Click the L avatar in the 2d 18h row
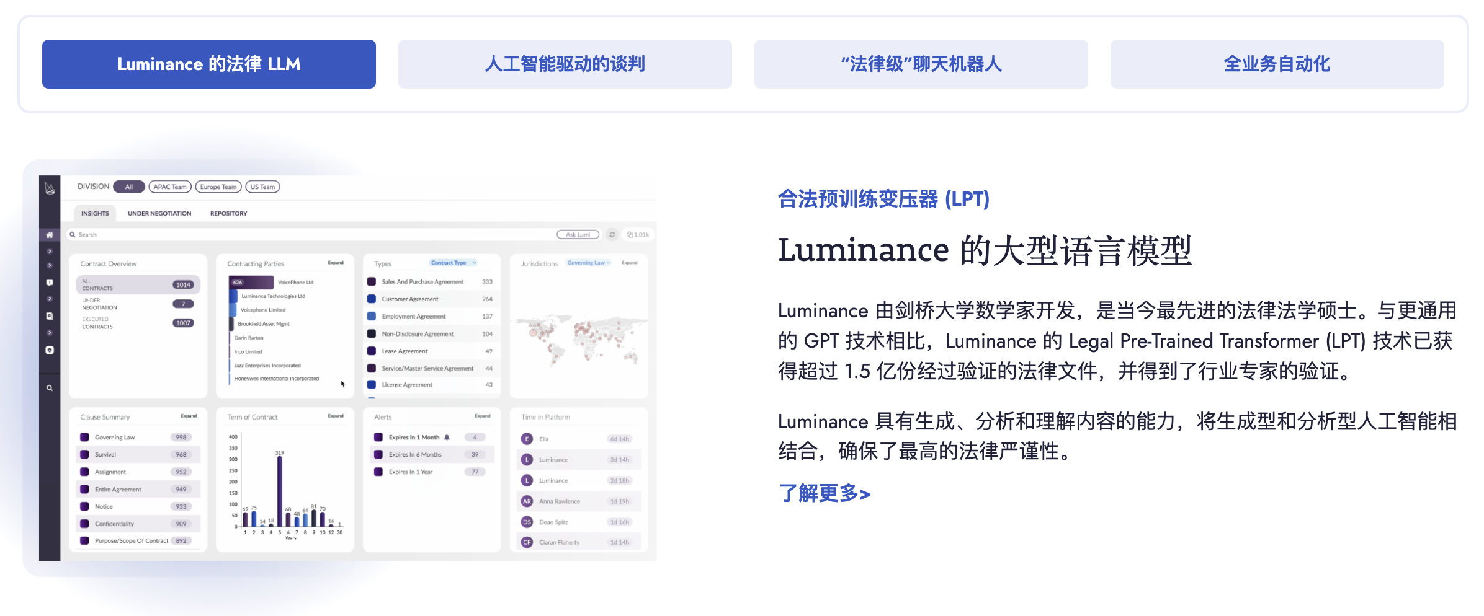 tap(527, 480)
